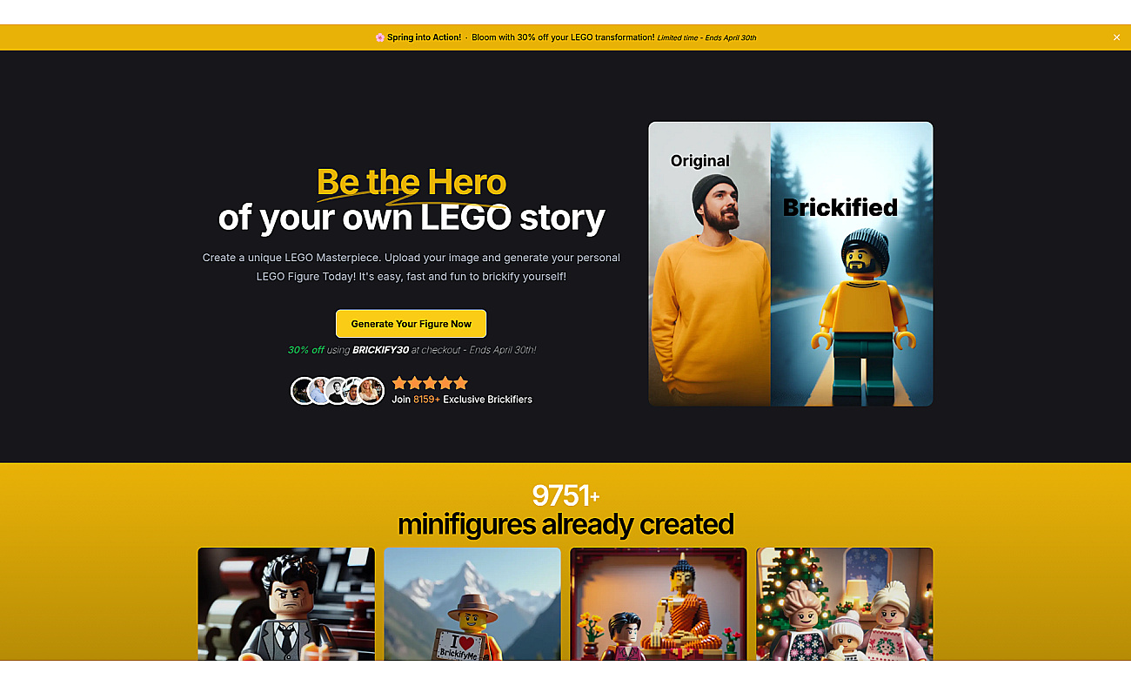1131x686 pixels.
Task: Click the Brickified LEGO figure side
Action: pyautogui.click(x=852, y=264)
